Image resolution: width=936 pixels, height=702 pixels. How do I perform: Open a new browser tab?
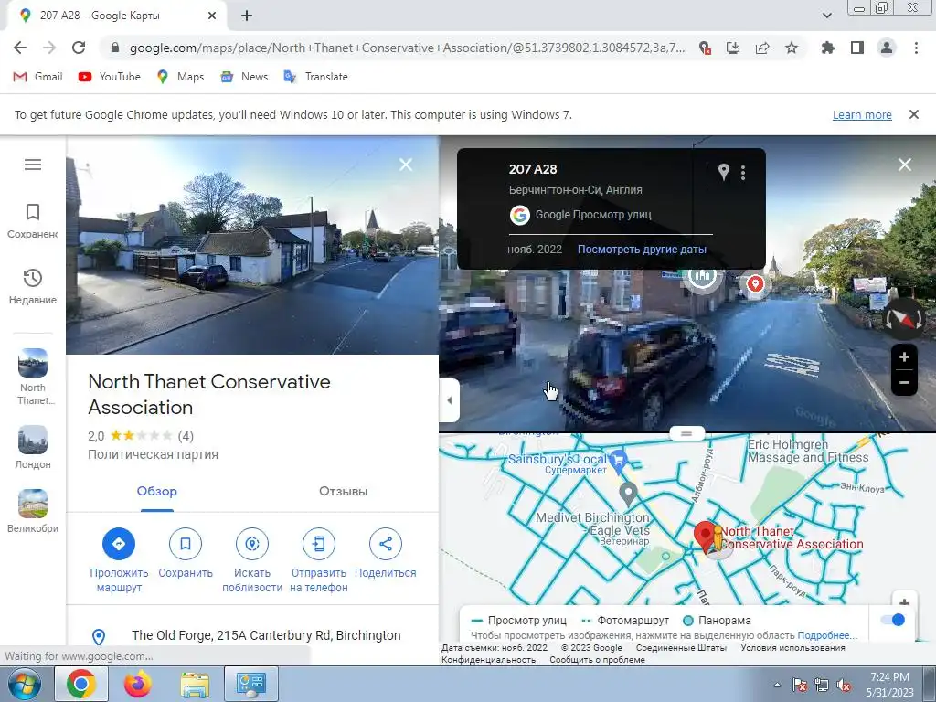coord(247,16)
